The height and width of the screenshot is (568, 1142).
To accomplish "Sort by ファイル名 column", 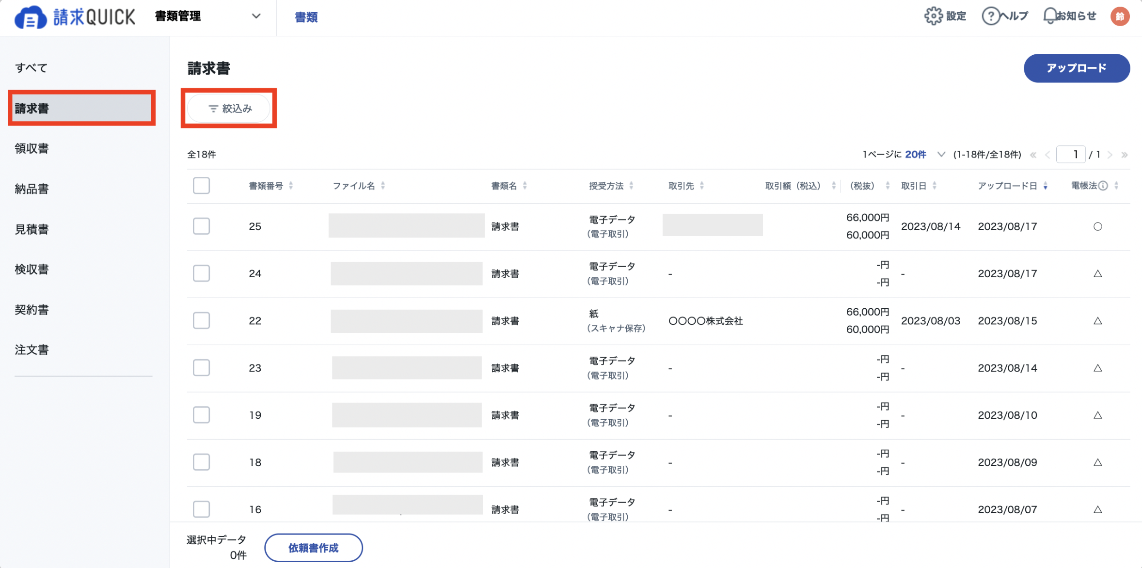I will click(x=383, y=186).
